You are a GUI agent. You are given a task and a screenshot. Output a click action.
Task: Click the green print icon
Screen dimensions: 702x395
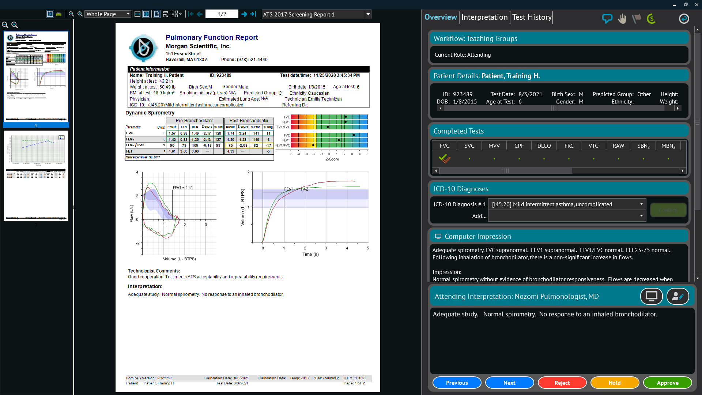pos(58,14)
